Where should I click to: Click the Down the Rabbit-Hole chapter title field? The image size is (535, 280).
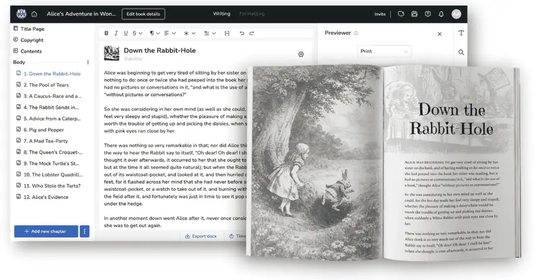coord(160,50)
